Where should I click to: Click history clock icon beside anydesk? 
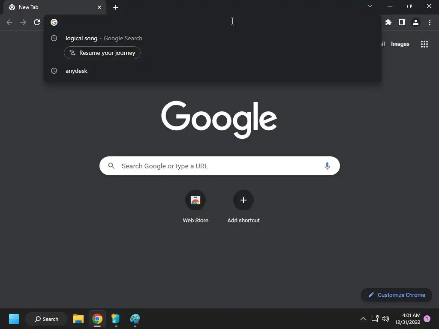click(x=54, y=71)
